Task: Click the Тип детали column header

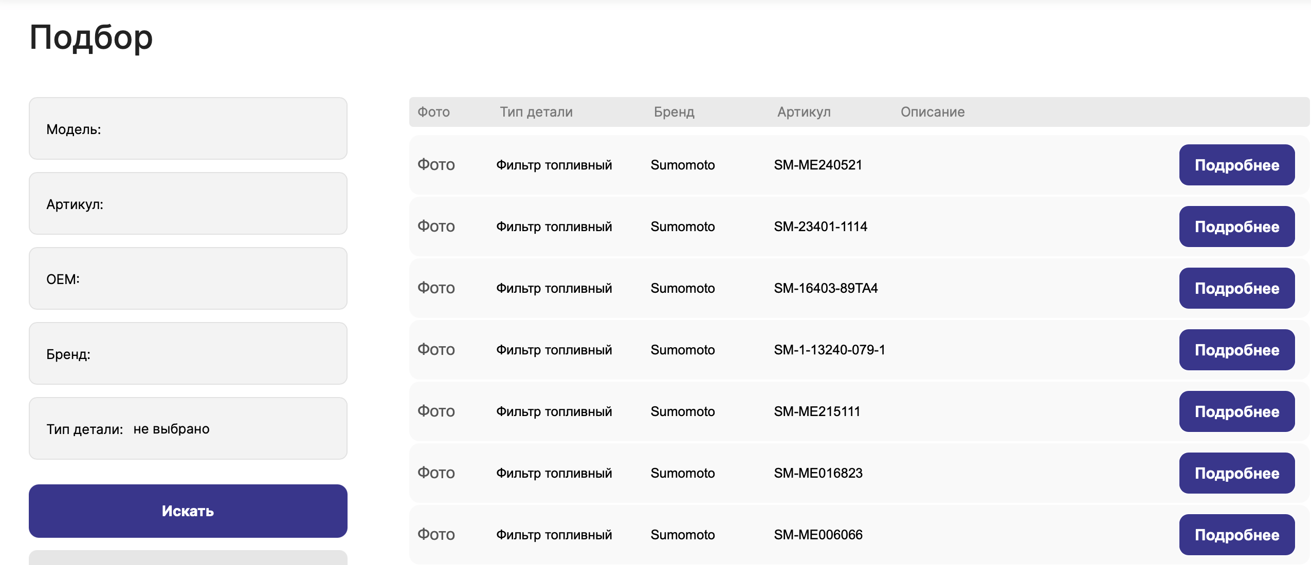Action: (x=536, y=112)
